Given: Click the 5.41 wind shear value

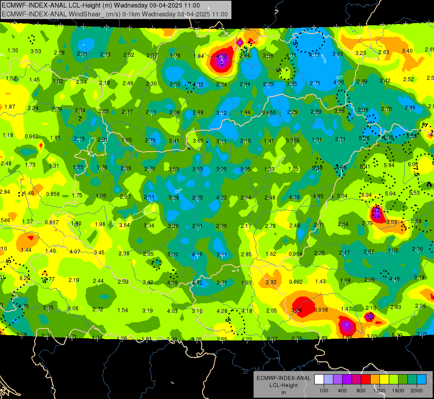Looking at the screenshot, I should pyautogui.click(x=365, y=166).
